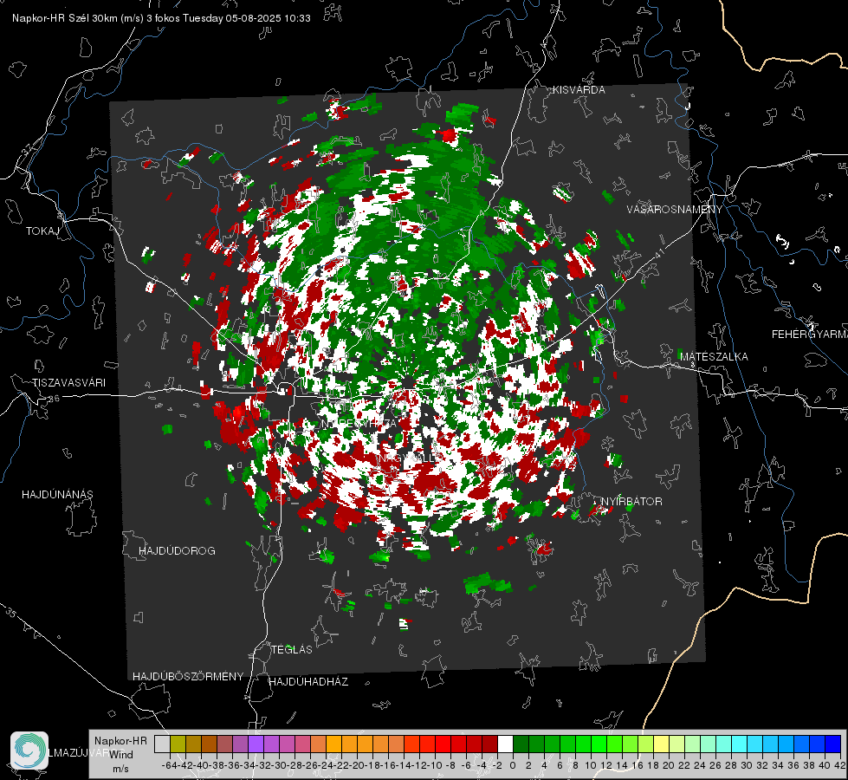
Task: Select the dark blue swatch above 40
Action: 832,744
